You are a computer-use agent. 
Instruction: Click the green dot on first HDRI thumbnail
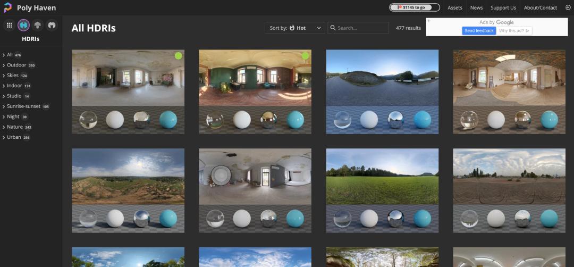click(179, 56)
